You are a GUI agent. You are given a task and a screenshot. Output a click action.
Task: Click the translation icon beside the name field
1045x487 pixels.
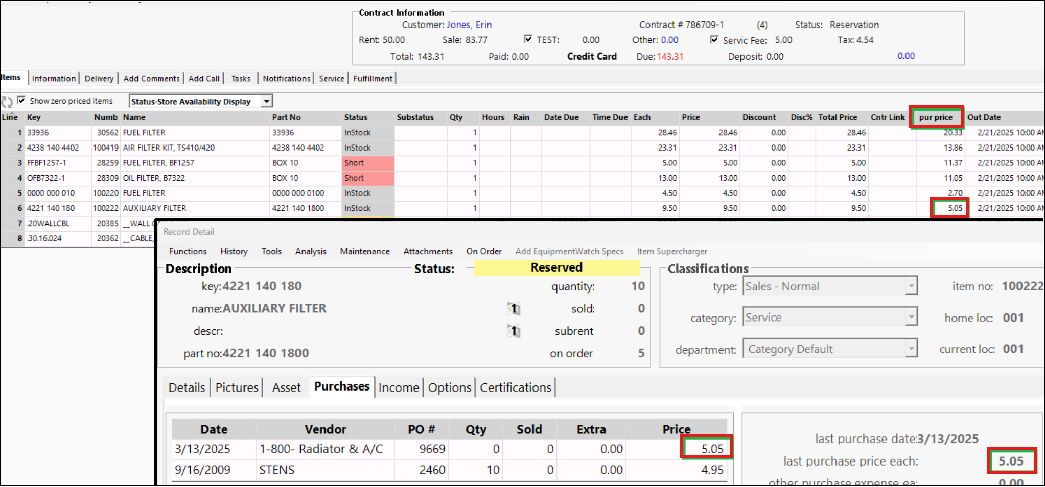coord(514,309)
